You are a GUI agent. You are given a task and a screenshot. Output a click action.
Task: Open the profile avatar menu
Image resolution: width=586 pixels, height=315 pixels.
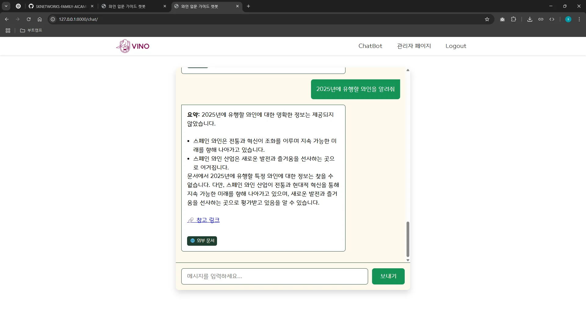(568, 19)
